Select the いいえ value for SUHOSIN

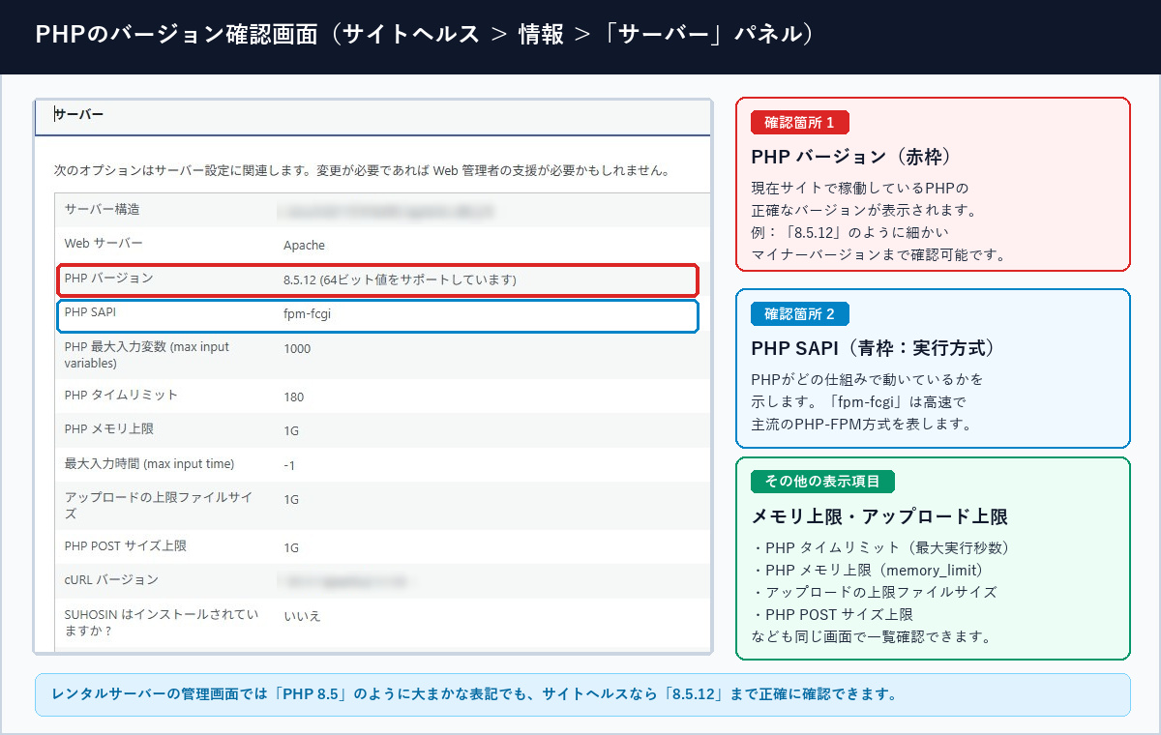pos(302,616)
